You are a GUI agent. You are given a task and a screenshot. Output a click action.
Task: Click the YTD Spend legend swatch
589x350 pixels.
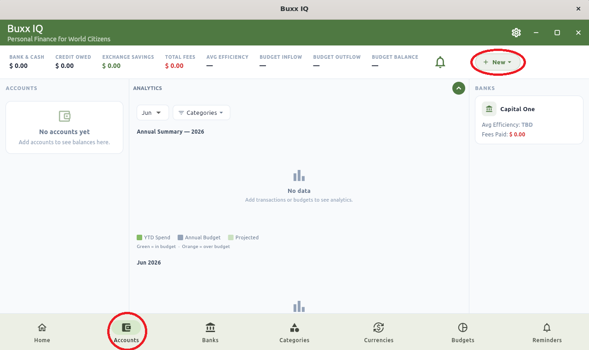[x=139, y=237]
